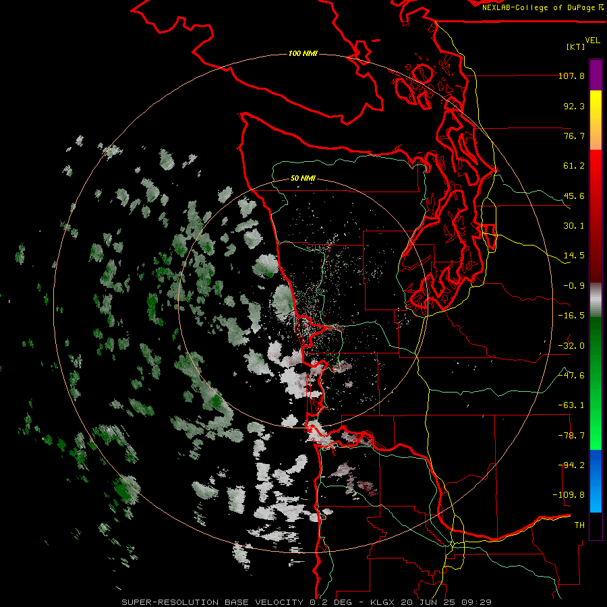
Task: Click the -47.6 velocity scale value
Action: tap(571, 376)
